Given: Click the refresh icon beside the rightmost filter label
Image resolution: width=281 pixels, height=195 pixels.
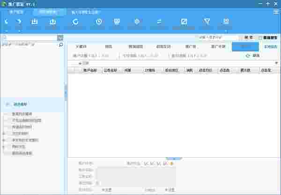Looking at the screenshot, I should pos(248,56).
